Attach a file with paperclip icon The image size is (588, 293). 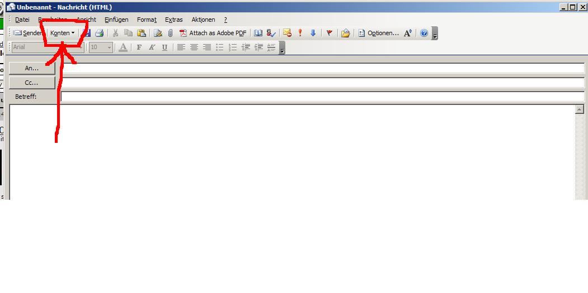coord(170,33)
